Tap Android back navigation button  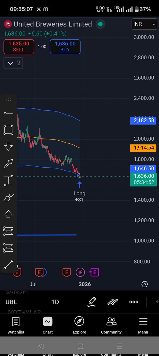tap(41, 346)
